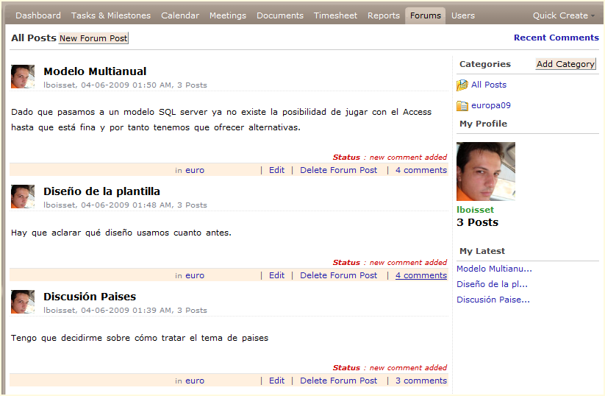Open the europa09 category link

(x=491, y=105)
